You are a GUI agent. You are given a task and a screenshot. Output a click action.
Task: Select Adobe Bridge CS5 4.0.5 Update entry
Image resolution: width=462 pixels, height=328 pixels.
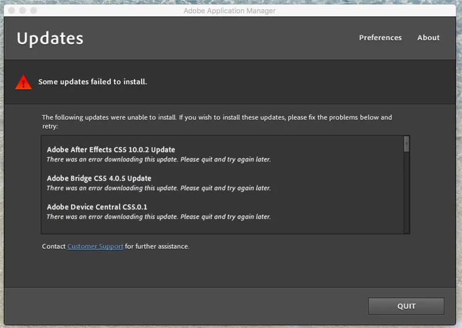tap(99, 178)
